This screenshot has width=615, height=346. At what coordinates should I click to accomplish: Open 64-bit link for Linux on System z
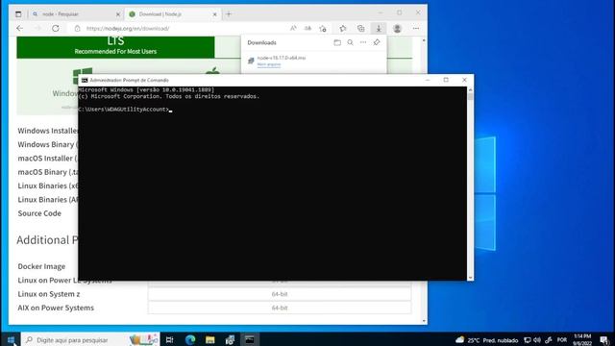(280, 294)
